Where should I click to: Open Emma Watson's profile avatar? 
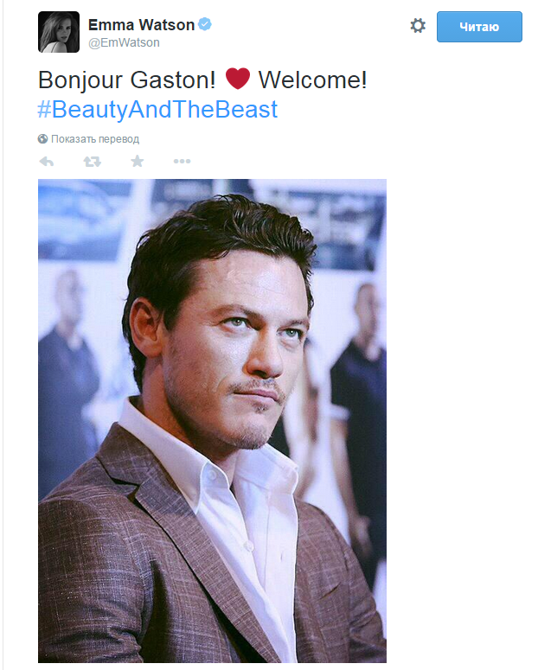point(59,32)
